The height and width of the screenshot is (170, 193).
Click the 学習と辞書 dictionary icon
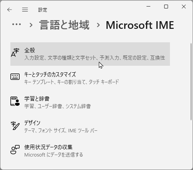(x=15, y=101)
